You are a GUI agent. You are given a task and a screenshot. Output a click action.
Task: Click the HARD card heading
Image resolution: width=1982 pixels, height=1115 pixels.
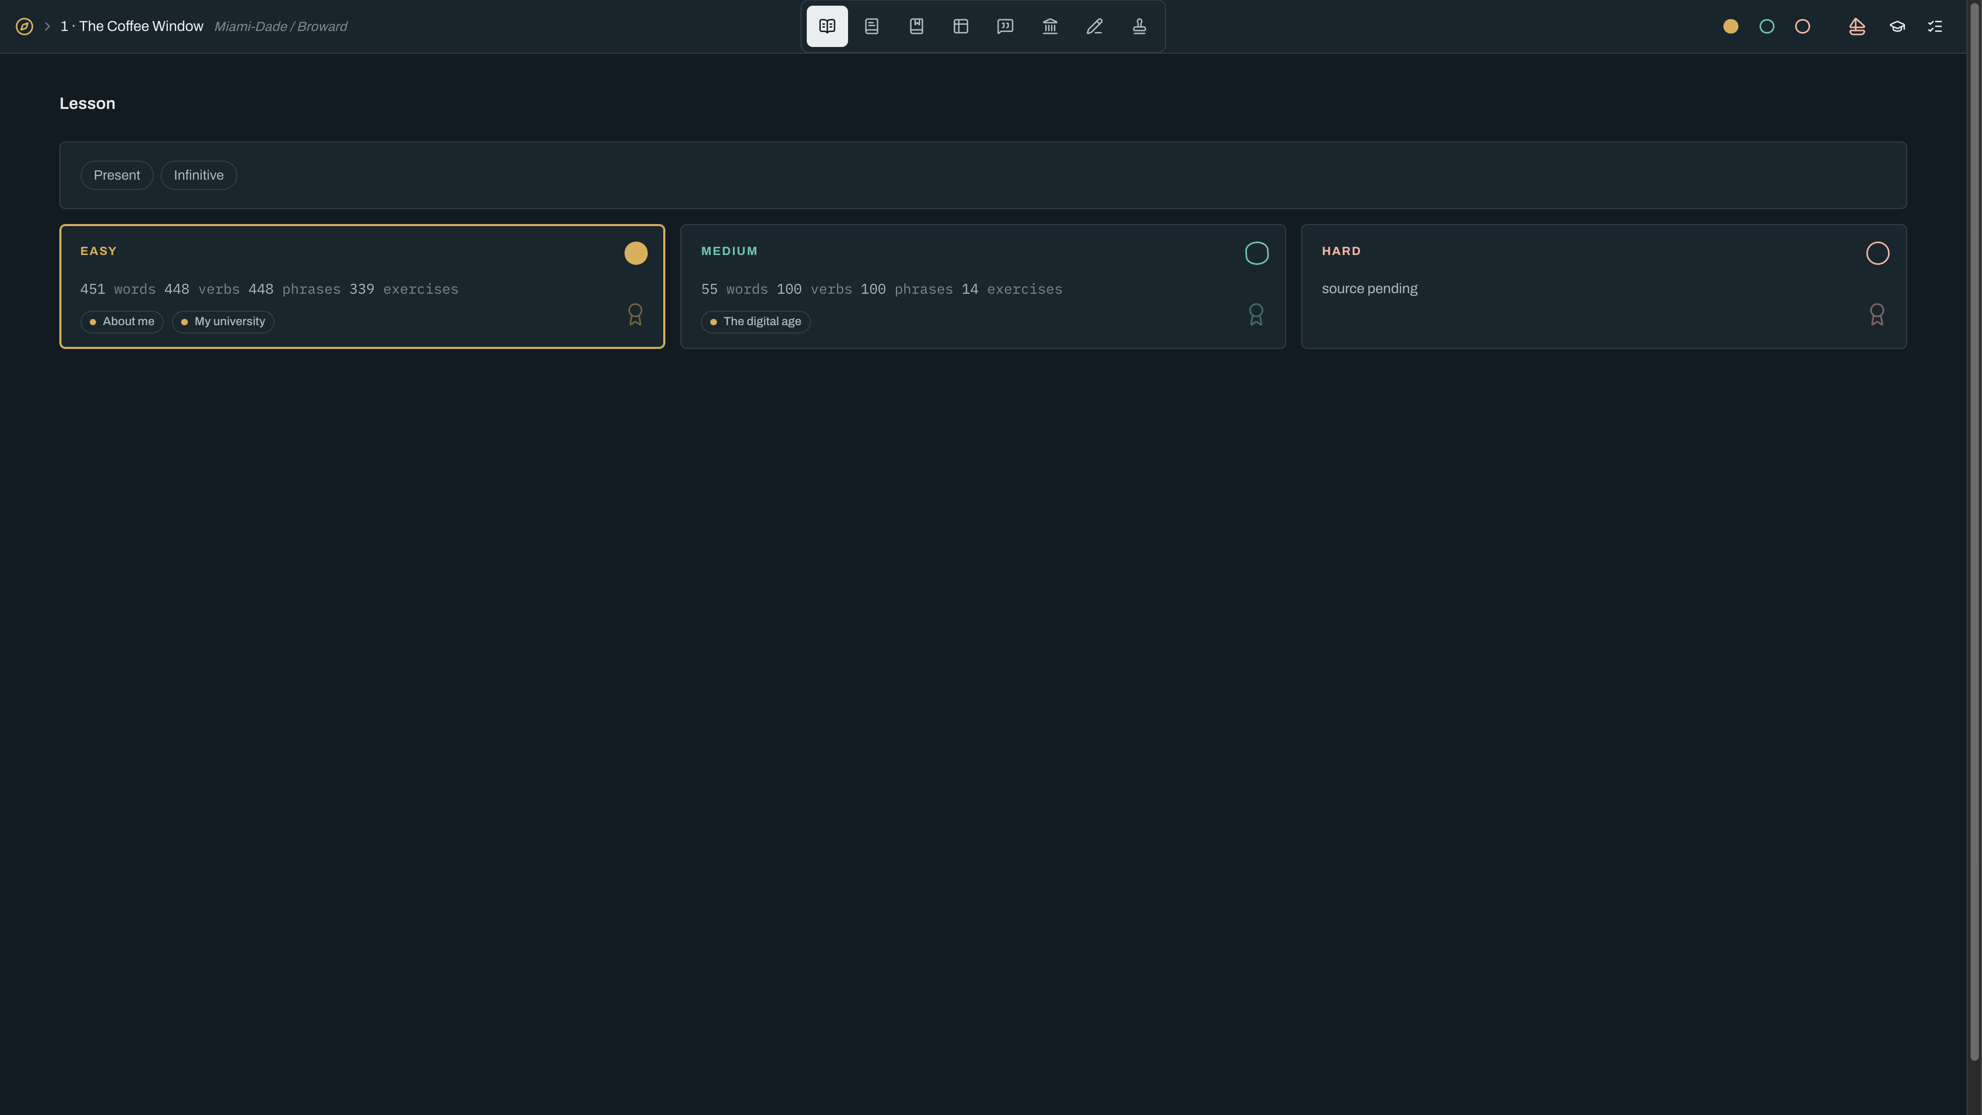[x=1341, y=251]
